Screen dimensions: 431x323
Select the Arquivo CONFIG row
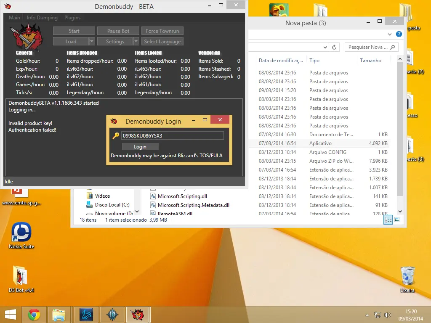(319, 152)
